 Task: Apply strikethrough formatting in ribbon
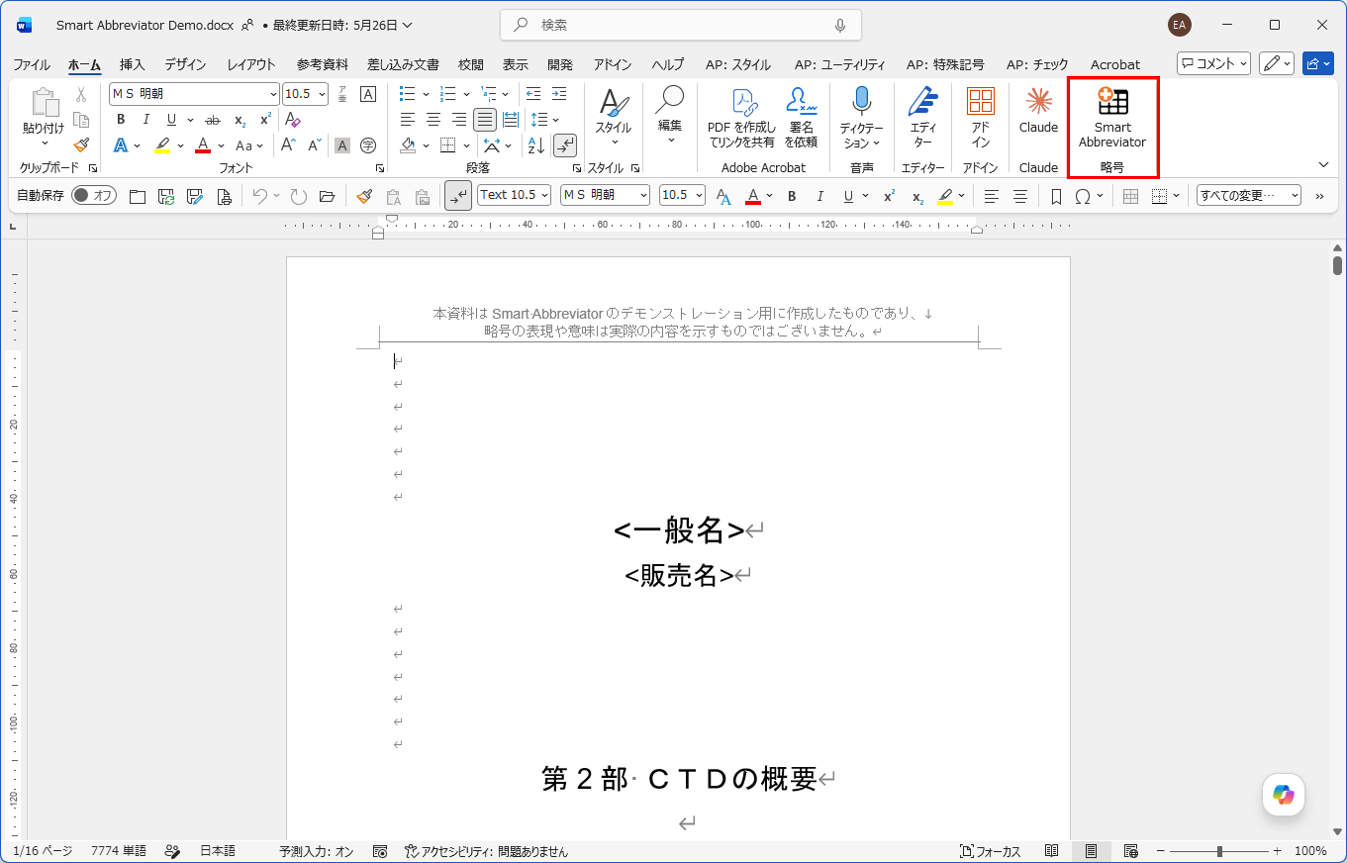click(x=212, y=120)
